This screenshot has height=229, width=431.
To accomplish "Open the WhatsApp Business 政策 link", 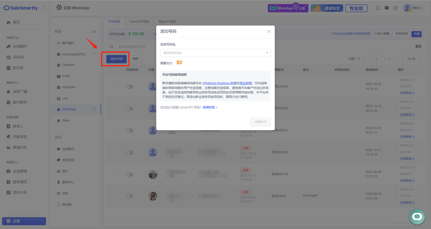I will point(219,83).
